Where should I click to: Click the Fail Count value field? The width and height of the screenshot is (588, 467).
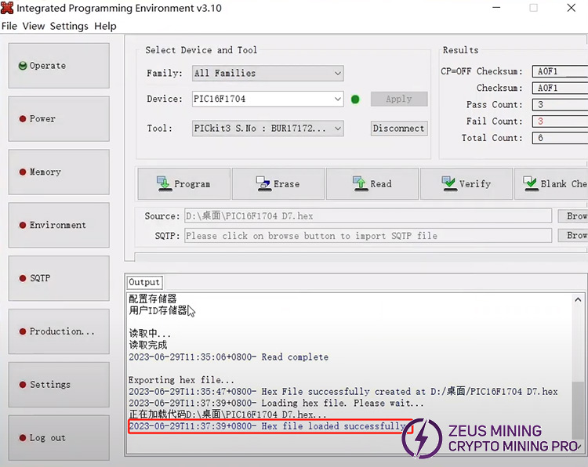point(560,121)
